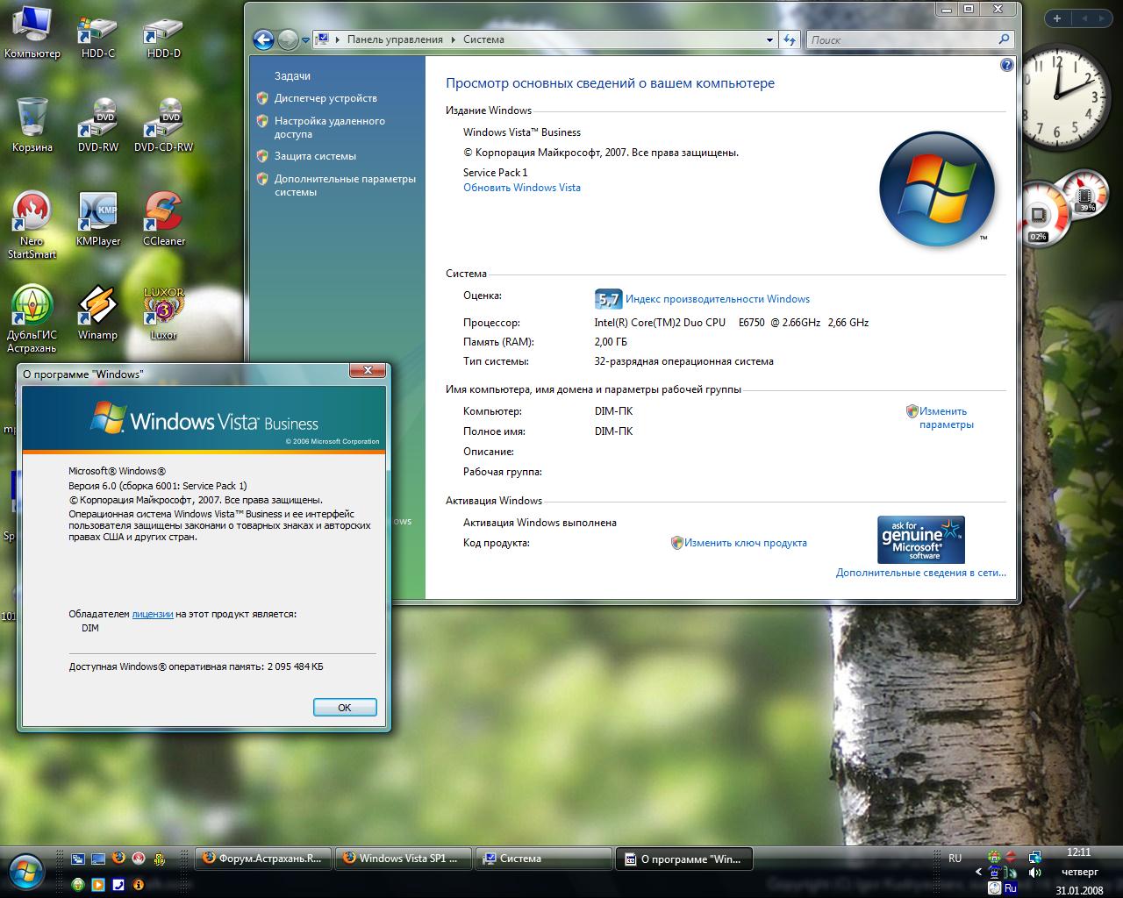The height and width of the screenshot is (898, 1123).
Task: Click the ask for genuine Microsoft logo
Action: click(x=921, y=539)
